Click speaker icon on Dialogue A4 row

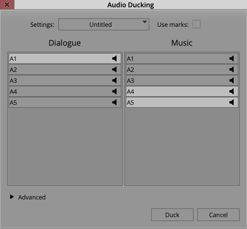point(114,91)
